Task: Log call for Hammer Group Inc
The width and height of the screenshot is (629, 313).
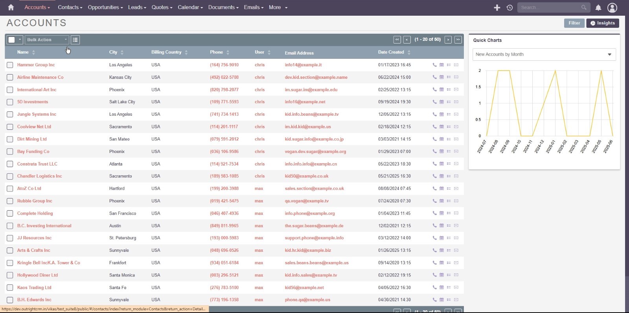Action: 434,65
